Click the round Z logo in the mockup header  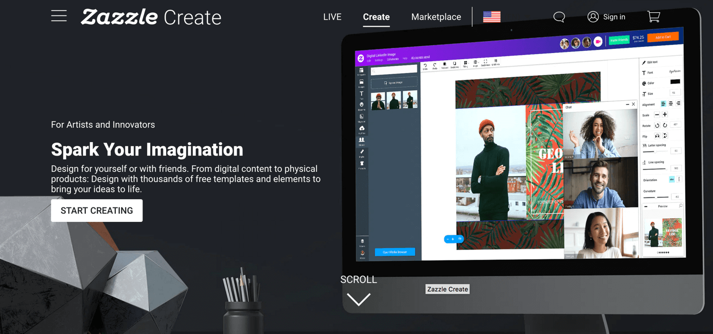[x=361, y=58]
